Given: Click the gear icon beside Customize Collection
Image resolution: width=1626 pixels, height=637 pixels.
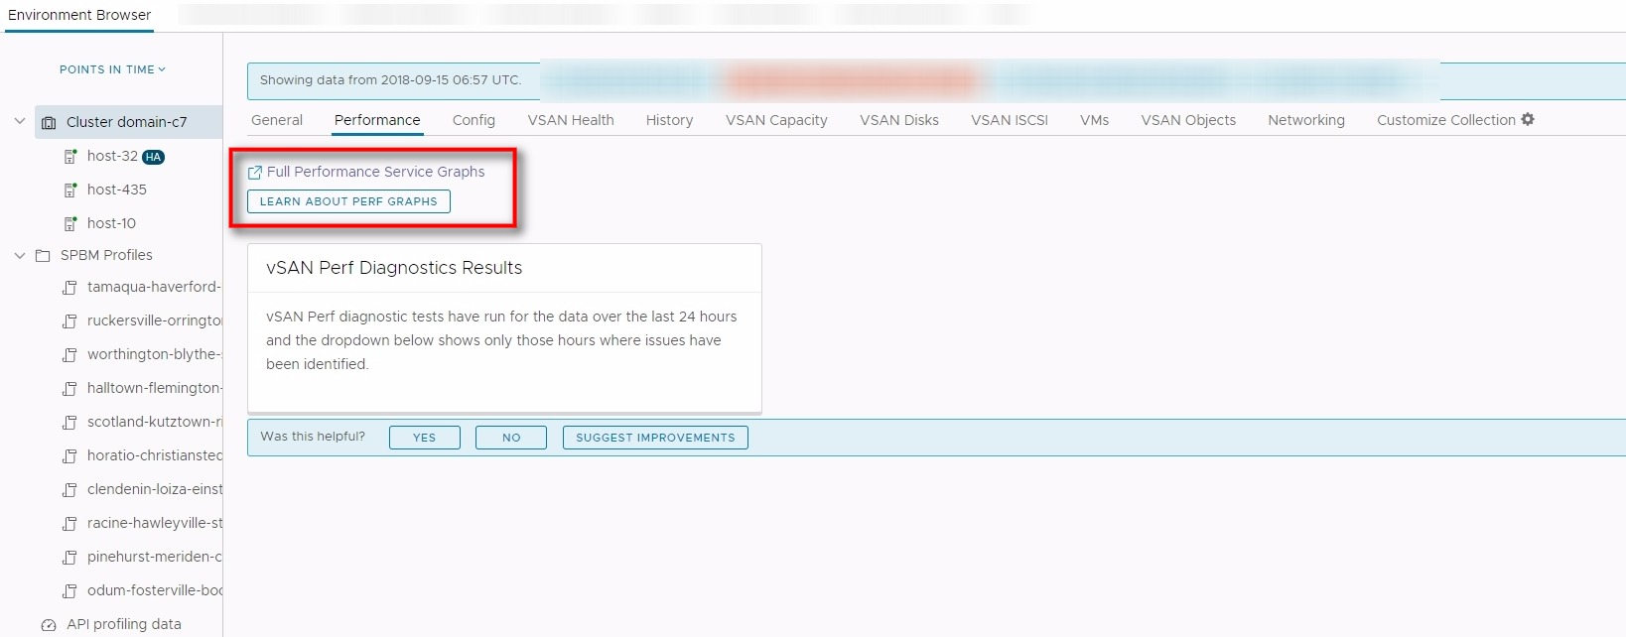Looking at the screenshot, I should [1528, 119].
